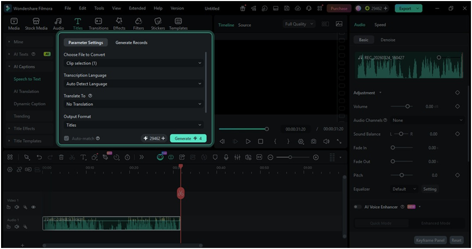This screenshot has height=249, width=472.
Task: Click the Undo icon in timeline toolbar
Action: click(39, 157)
